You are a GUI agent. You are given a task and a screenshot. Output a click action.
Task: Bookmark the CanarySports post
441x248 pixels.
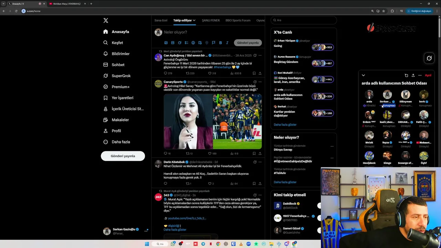254,153
